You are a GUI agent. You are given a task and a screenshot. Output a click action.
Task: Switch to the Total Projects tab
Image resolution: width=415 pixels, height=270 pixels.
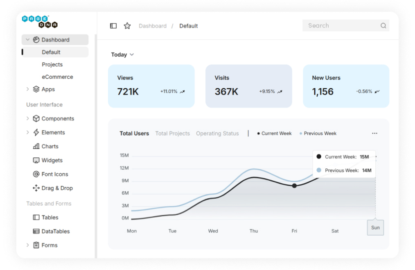[x=172, y=134]
